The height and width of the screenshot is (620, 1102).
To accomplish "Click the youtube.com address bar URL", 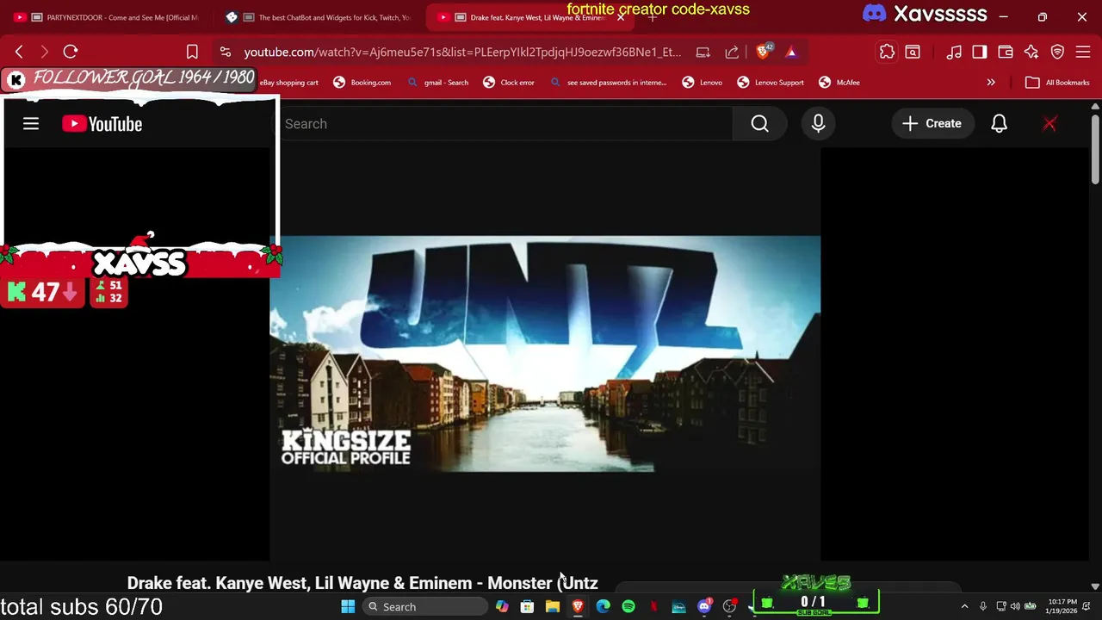I will (462, 52).
